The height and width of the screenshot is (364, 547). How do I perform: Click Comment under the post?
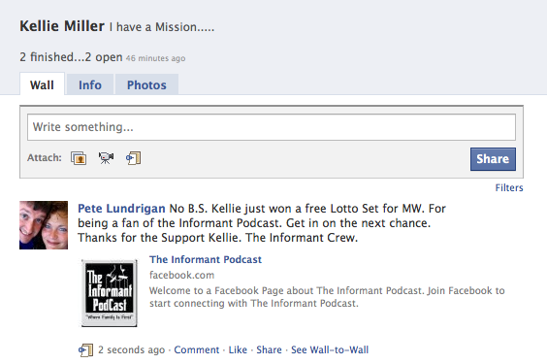coord(197,349)
